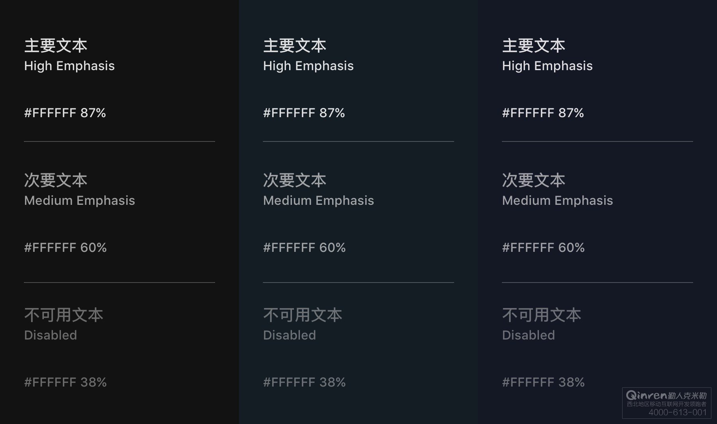717x424 pixels.
Task: Click #FFFFFF 87% value in the left column
Action: (65, 113)
